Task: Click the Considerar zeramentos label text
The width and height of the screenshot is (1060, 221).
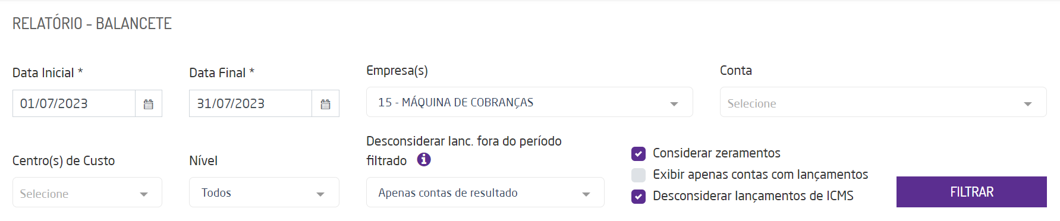Action: pos(716,153)
